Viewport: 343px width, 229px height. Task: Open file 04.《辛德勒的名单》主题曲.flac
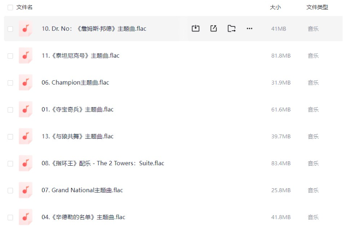[83, 217]
